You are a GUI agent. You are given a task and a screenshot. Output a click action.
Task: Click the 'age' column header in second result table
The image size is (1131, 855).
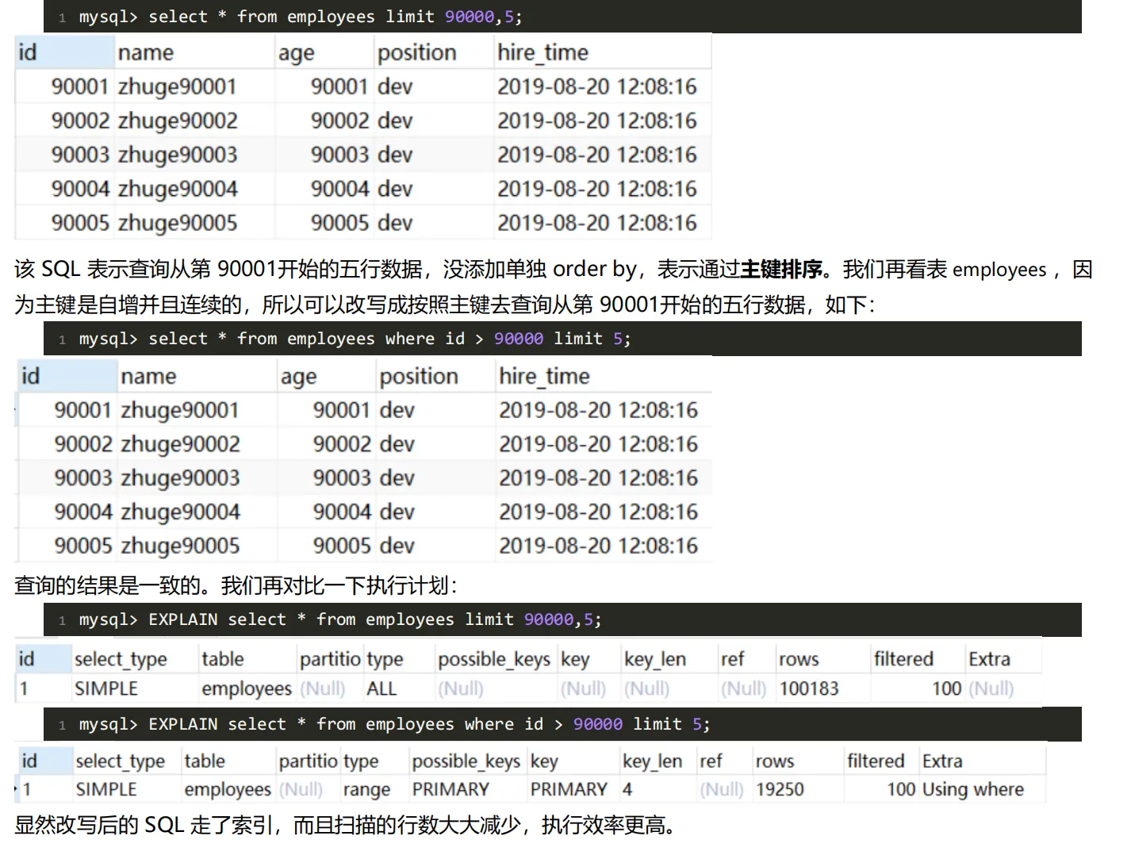point(326,376)
